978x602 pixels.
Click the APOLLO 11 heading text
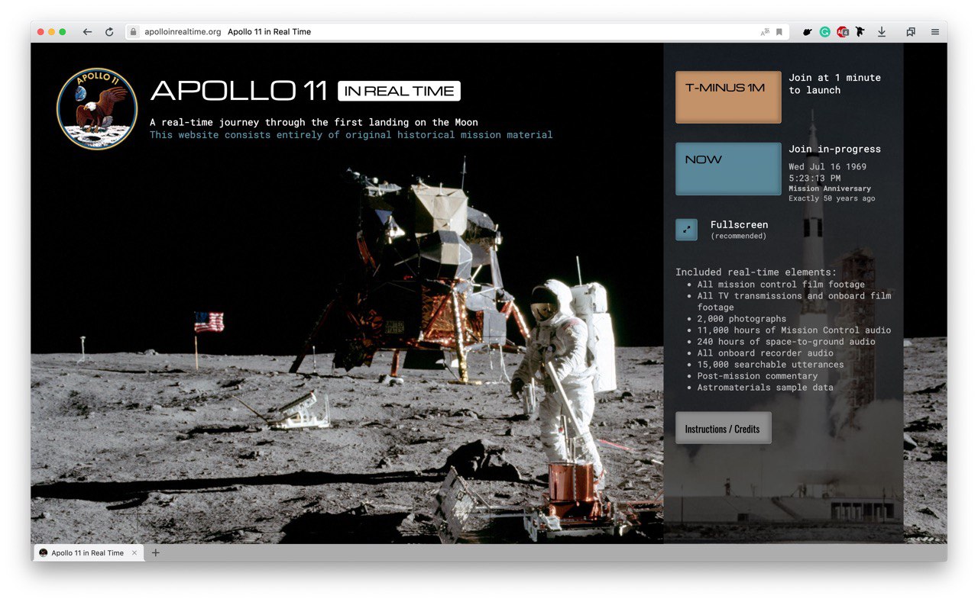[x=239, y=91]
